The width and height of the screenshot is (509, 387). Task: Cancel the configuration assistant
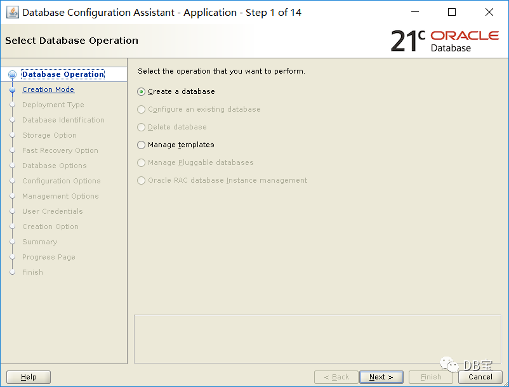click(x=480, y=377)
